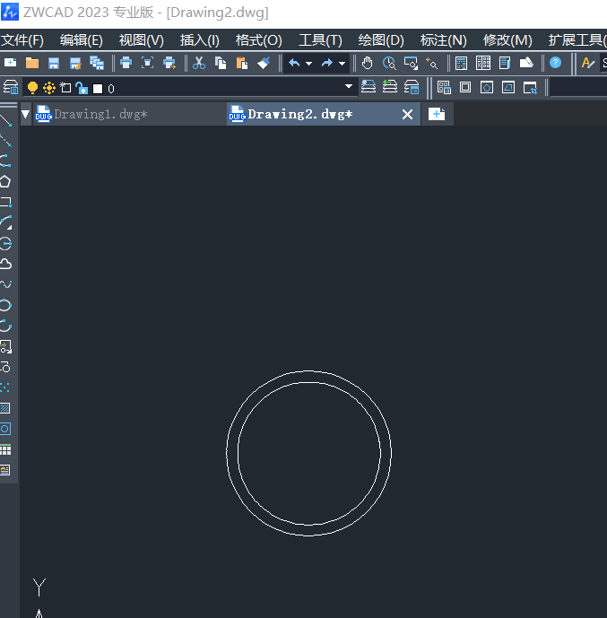607x618 pixels.
Task: Cut selection with the scissors icon
Action: point(199,63)
